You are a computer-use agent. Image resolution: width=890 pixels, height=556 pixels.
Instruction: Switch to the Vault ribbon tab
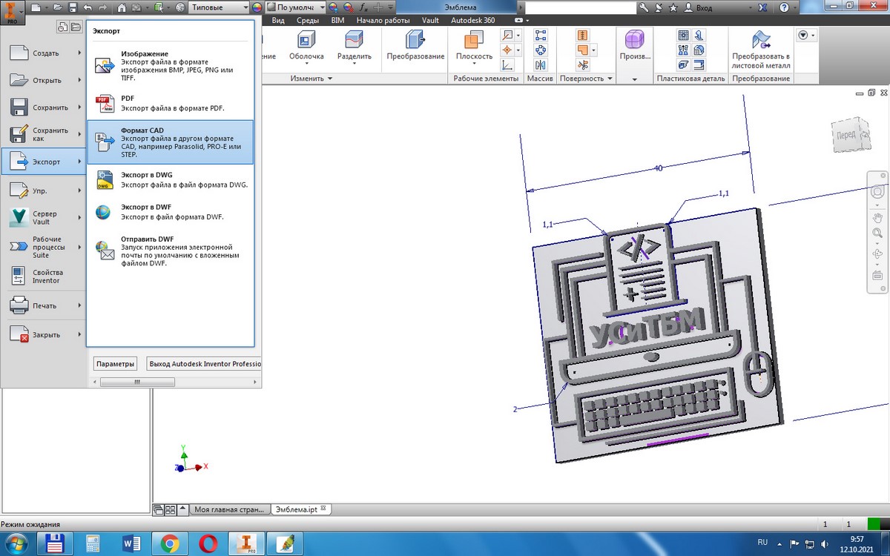coord(431,21)
